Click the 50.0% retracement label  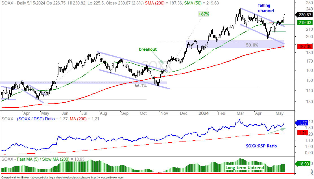click(x=252, y=45)
